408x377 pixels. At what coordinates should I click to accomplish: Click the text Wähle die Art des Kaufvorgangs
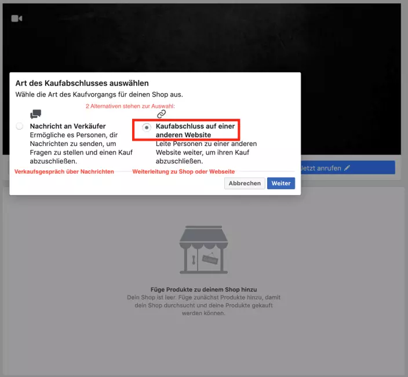tap(99, 94)
